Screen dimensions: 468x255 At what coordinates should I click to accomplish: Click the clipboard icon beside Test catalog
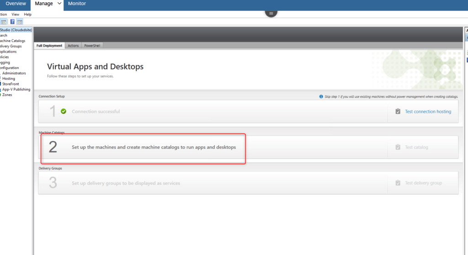398,147
